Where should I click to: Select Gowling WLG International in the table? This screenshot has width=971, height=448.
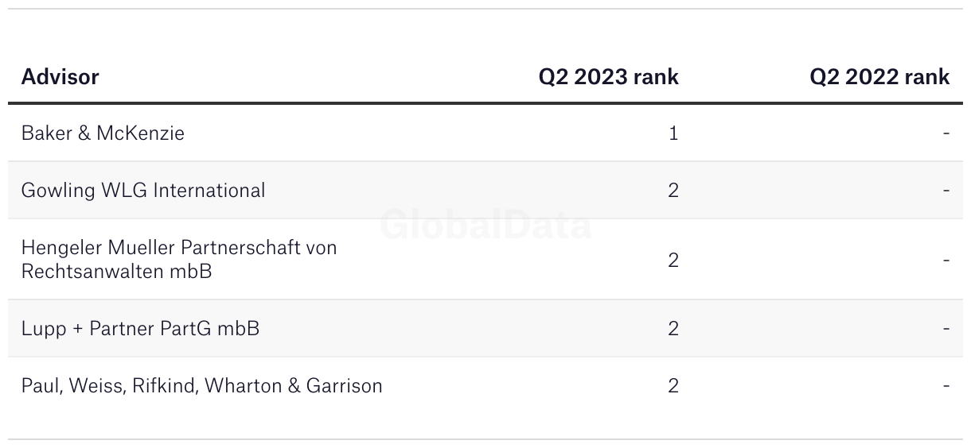(143, 191)
